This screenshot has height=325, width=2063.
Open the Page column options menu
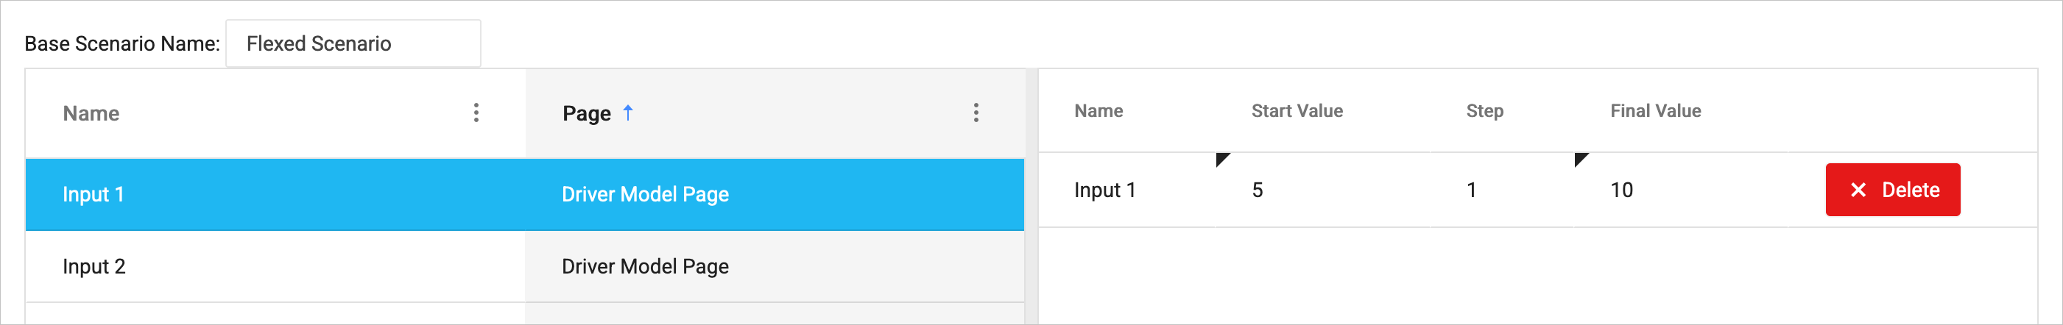976,113
